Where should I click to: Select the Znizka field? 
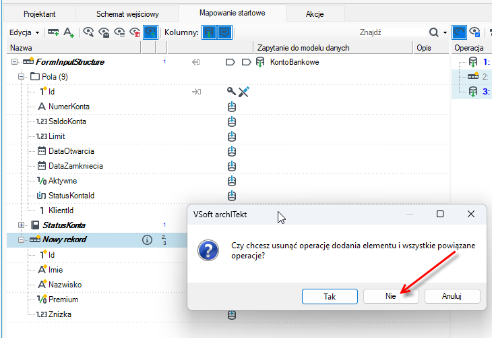(x=59, y=314)
